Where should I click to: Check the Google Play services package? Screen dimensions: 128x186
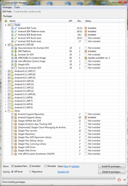click(x=12, y=131)
